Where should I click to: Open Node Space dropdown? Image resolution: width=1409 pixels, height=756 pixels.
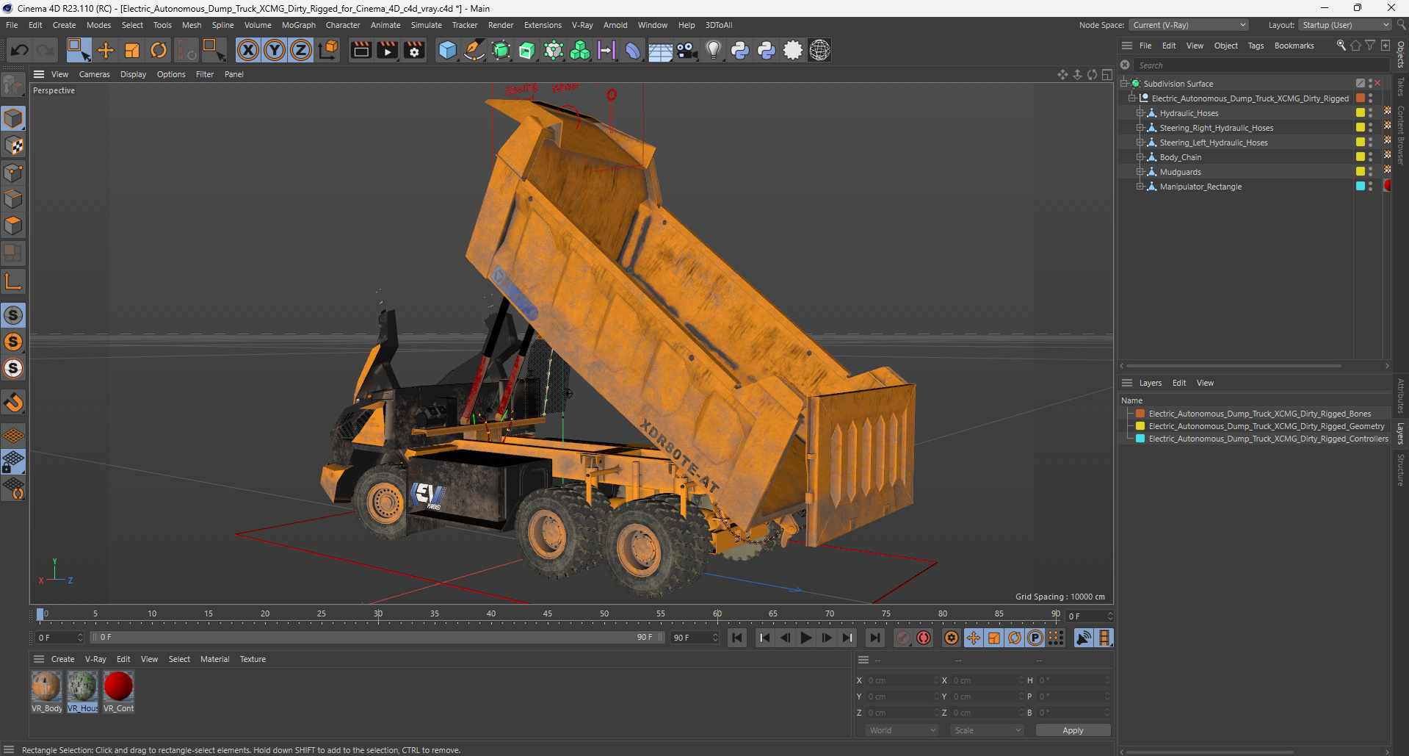pyautogui.click(x=1189, y=25)
